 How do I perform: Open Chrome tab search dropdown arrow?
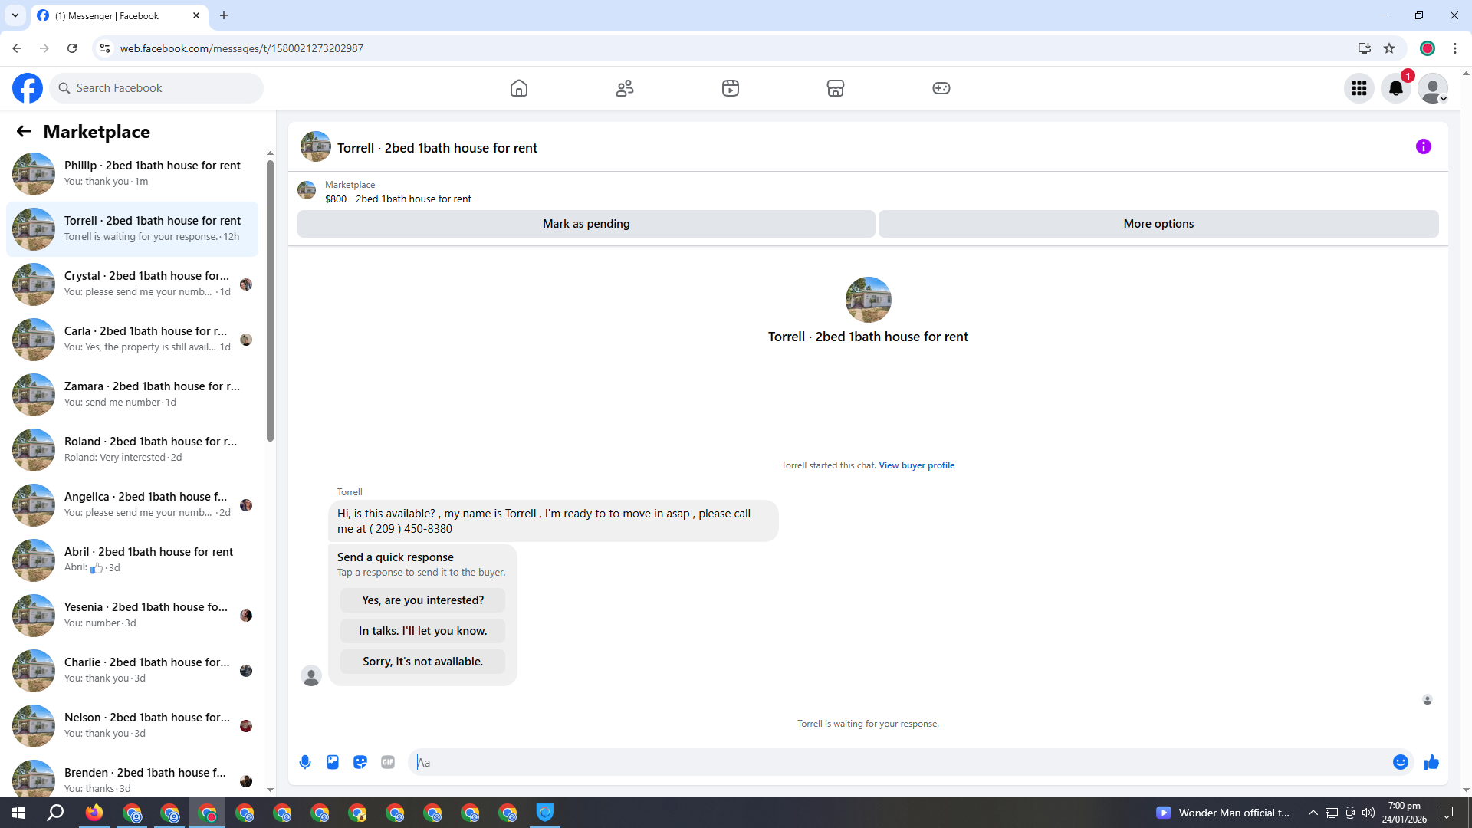coord(15,15)
